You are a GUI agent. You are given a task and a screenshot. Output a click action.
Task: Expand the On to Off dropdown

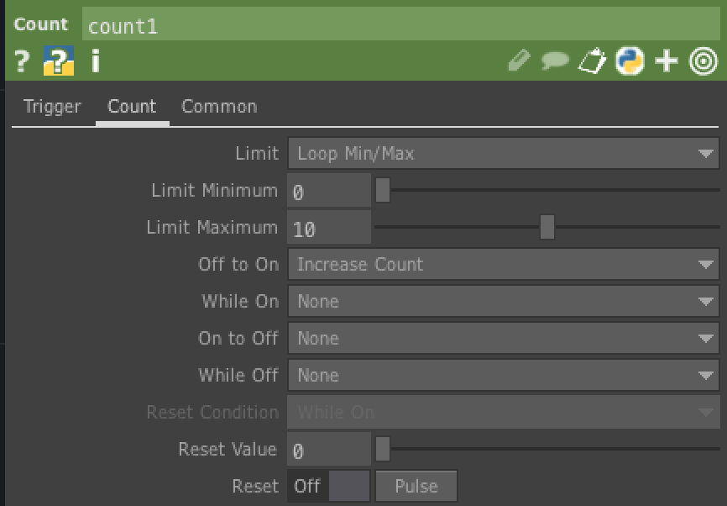coord(503,339)
